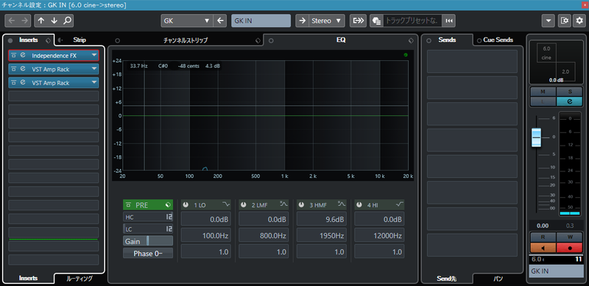
Task: Select the up arrow navigation button
Action: [41, 21]
